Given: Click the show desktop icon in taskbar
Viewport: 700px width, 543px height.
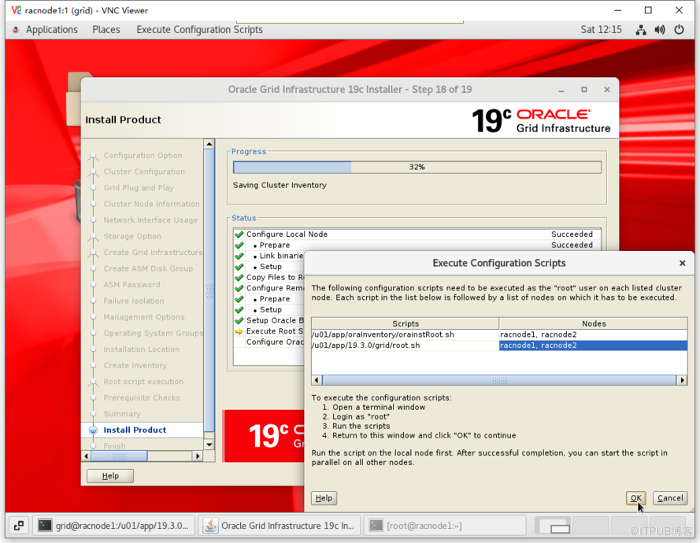Looking at the screenshot, I should 19,526.
